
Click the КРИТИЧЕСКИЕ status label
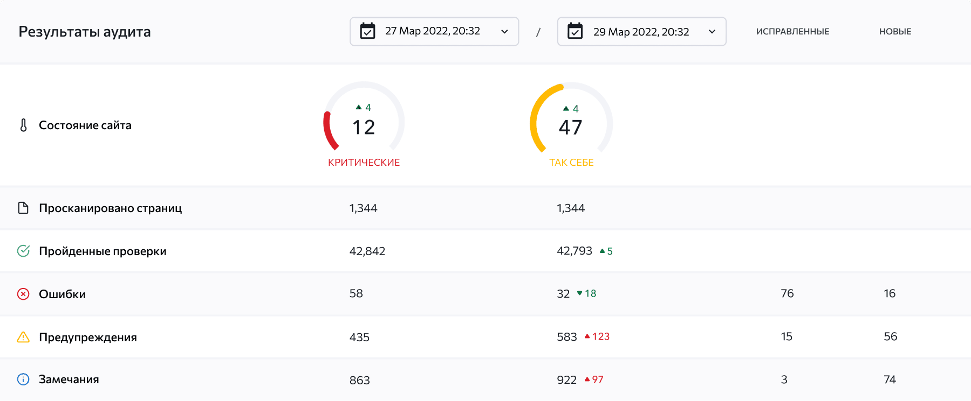coord(364,163)
